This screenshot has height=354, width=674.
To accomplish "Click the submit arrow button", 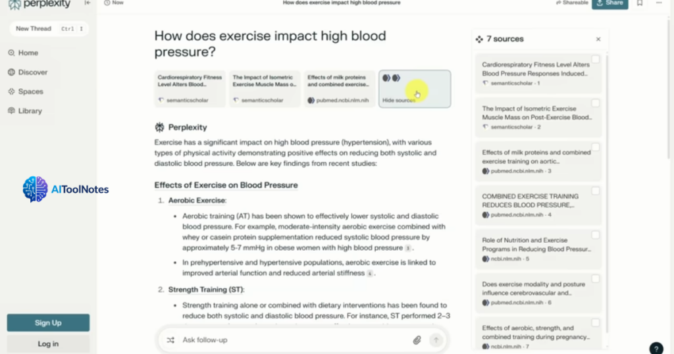I will (x=435, y=340).
